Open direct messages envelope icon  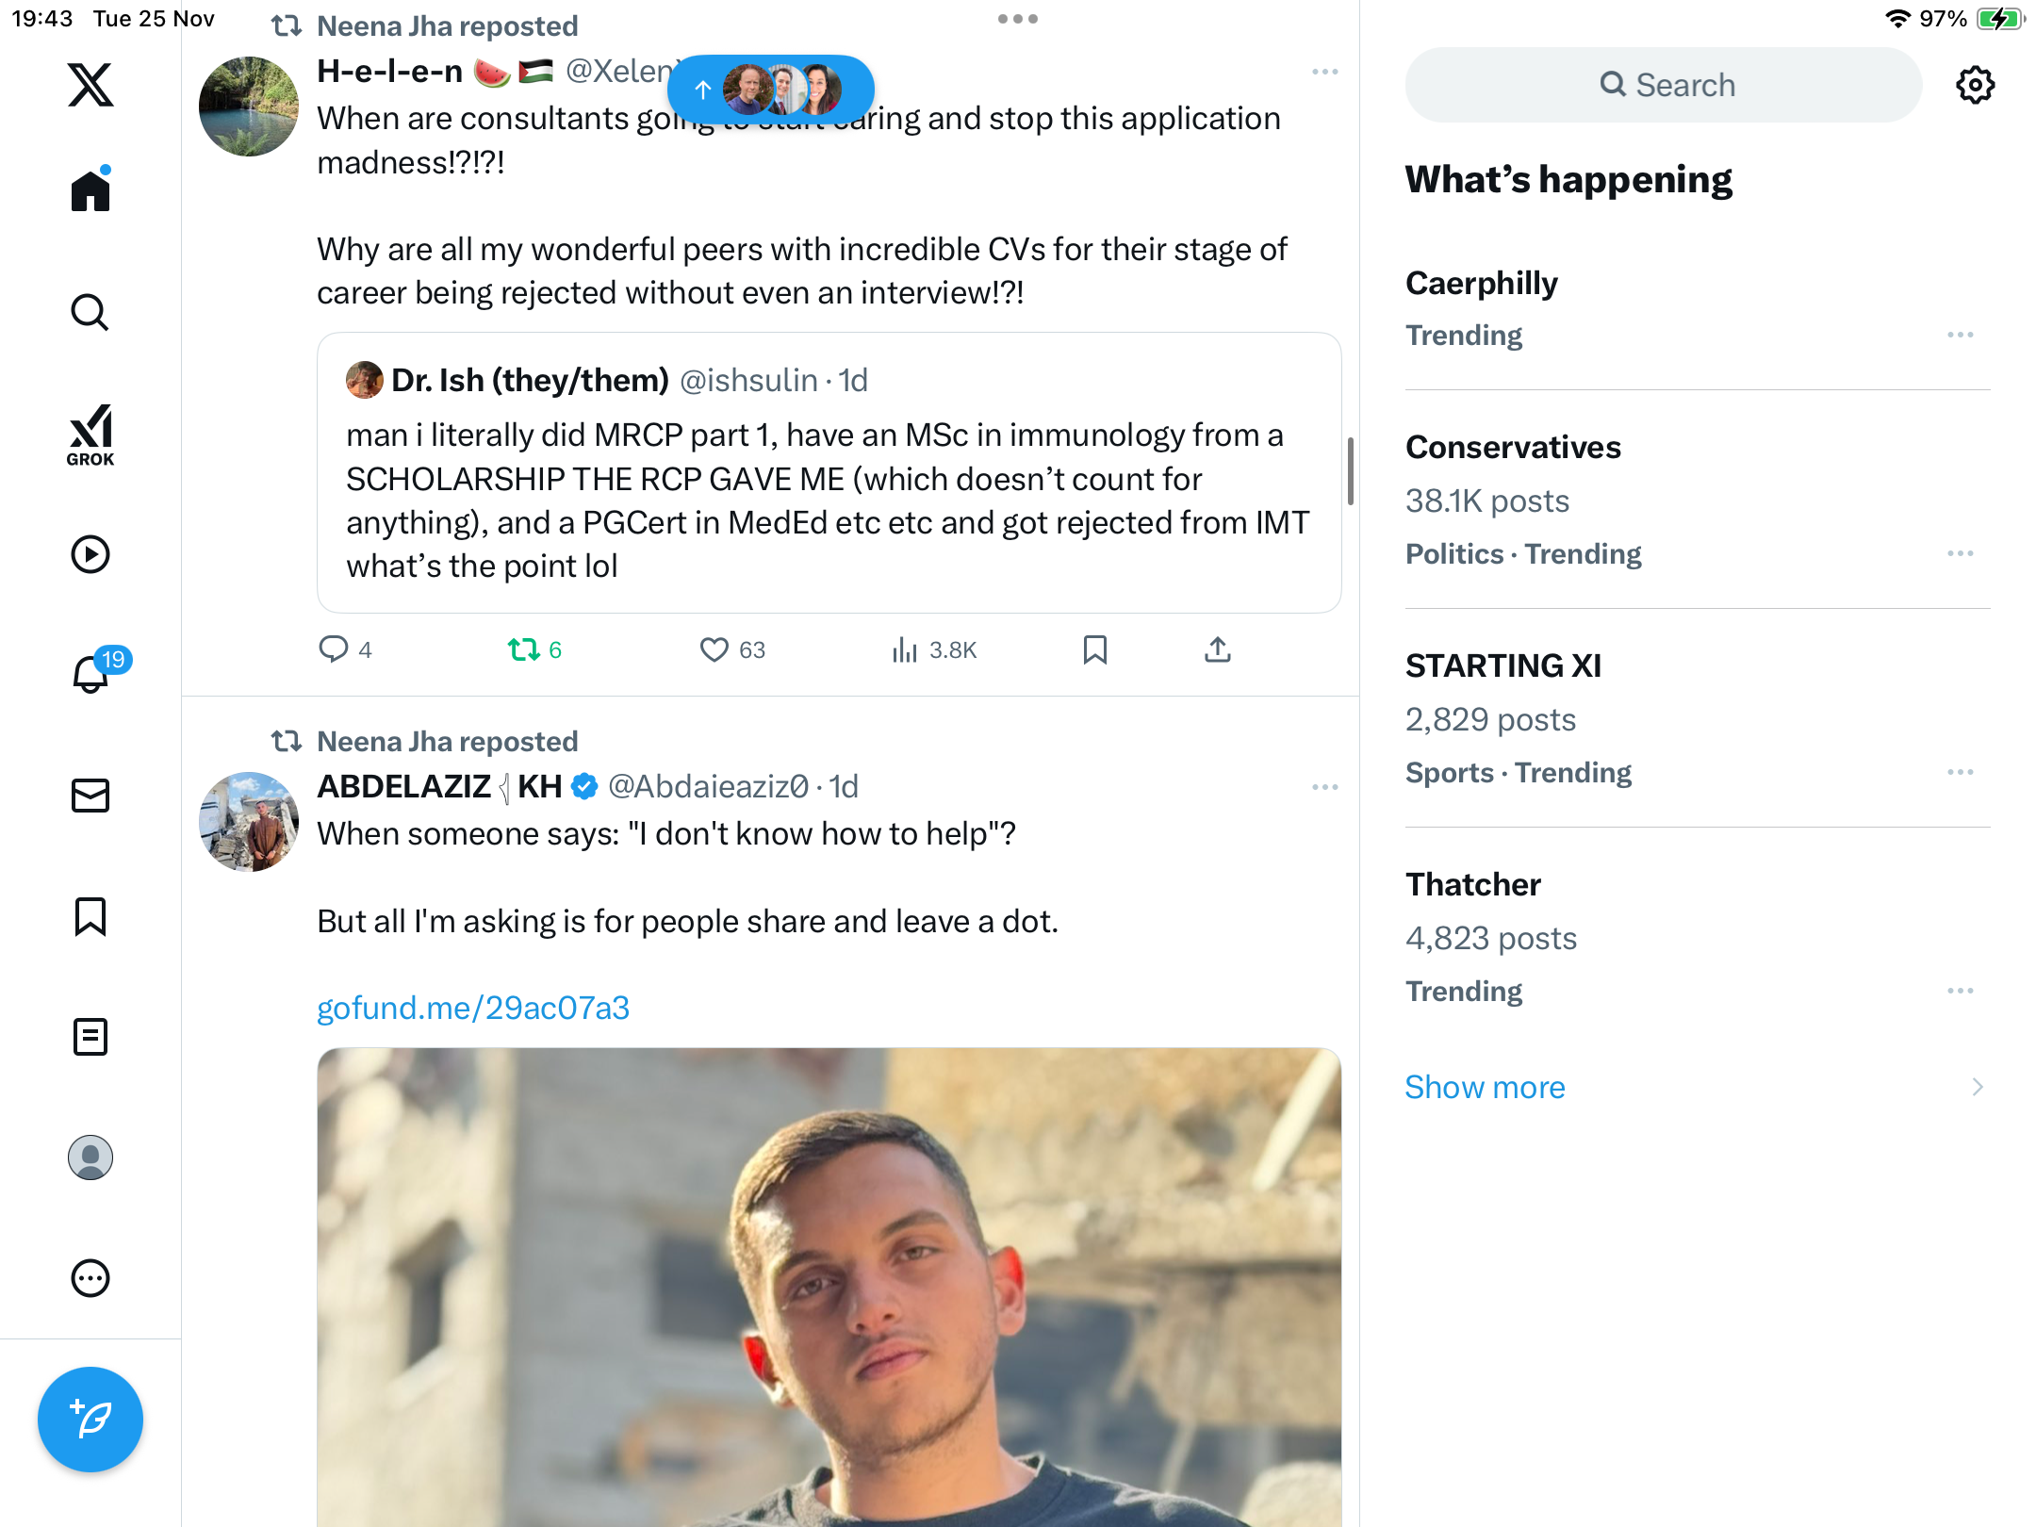tap(90, 796)
